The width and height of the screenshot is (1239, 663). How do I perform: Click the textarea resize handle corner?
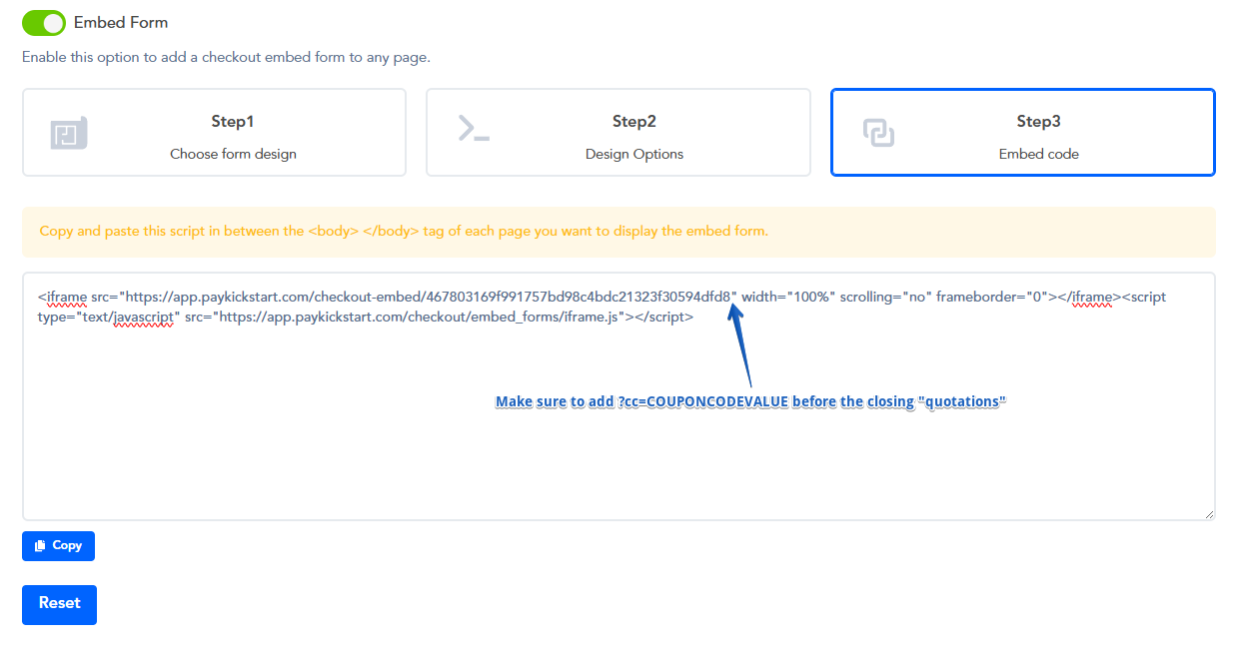tap(1209, 514)
